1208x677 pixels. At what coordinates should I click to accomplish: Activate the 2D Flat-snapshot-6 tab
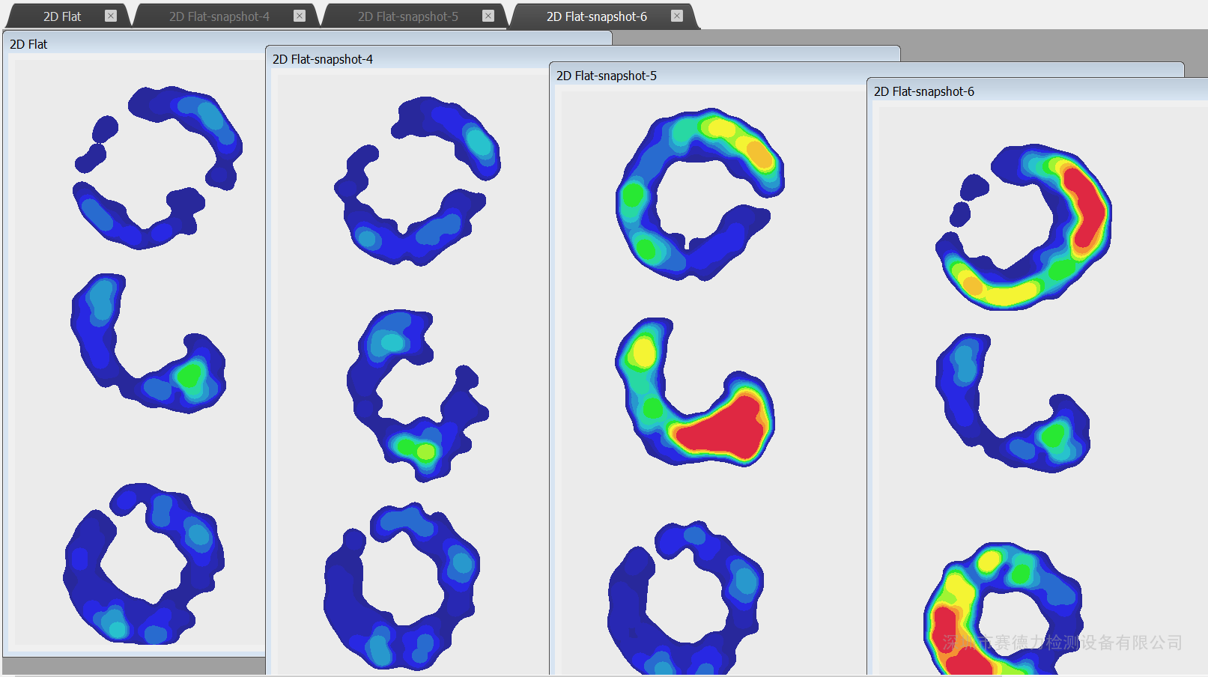coord(596,16)
